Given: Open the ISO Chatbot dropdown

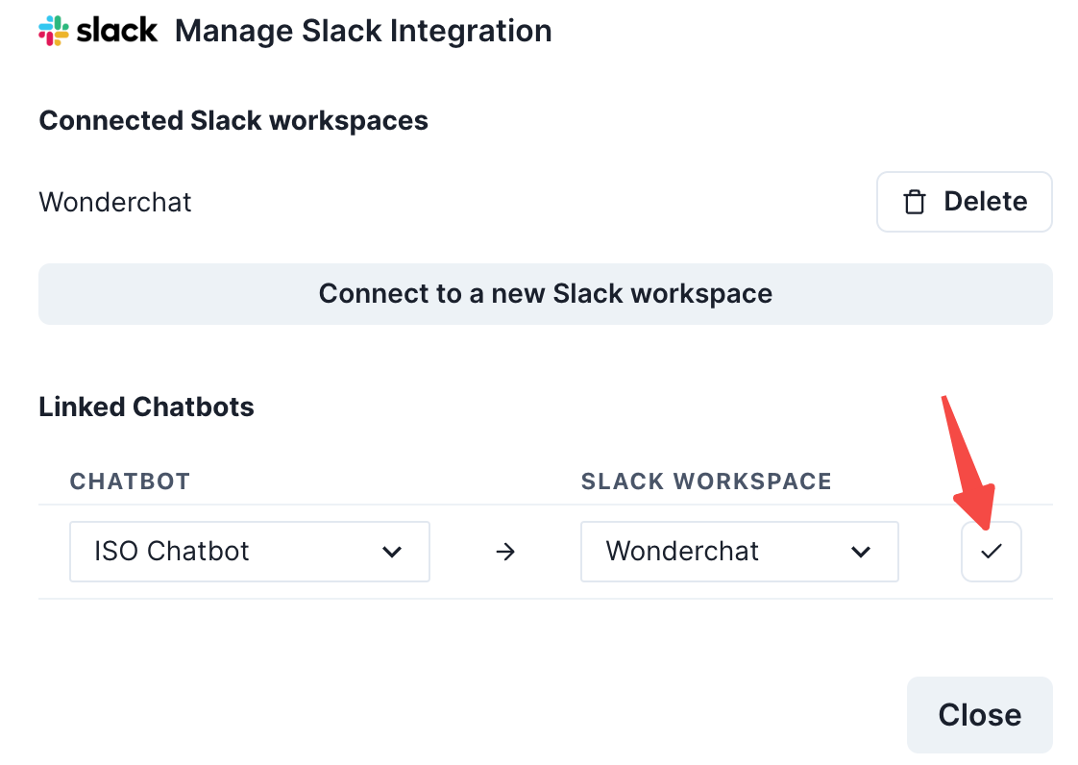Looking at the screenshot, I should pyautogui.click(x=249, y=552).
